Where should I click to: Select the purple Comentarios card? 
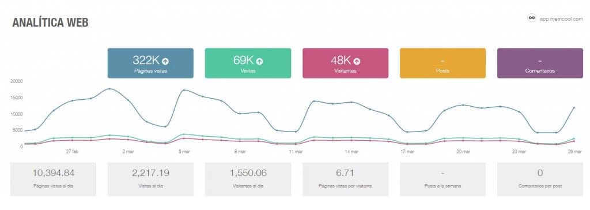540,63
